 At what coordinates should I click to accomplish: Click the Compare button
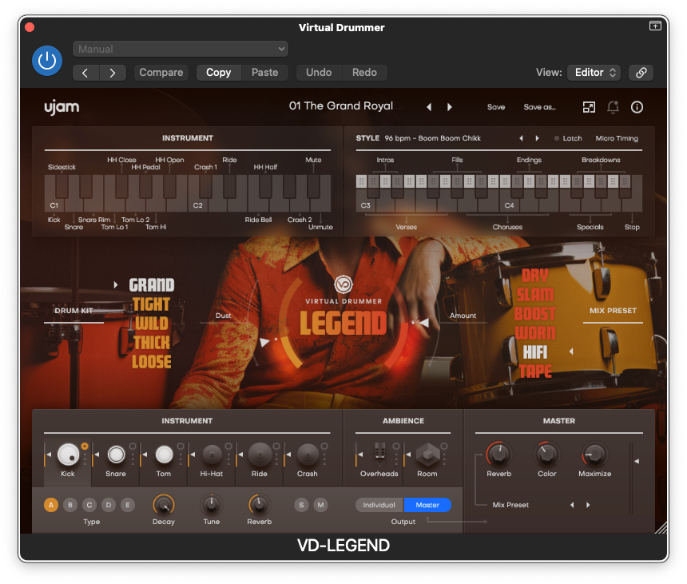[161, 73]
